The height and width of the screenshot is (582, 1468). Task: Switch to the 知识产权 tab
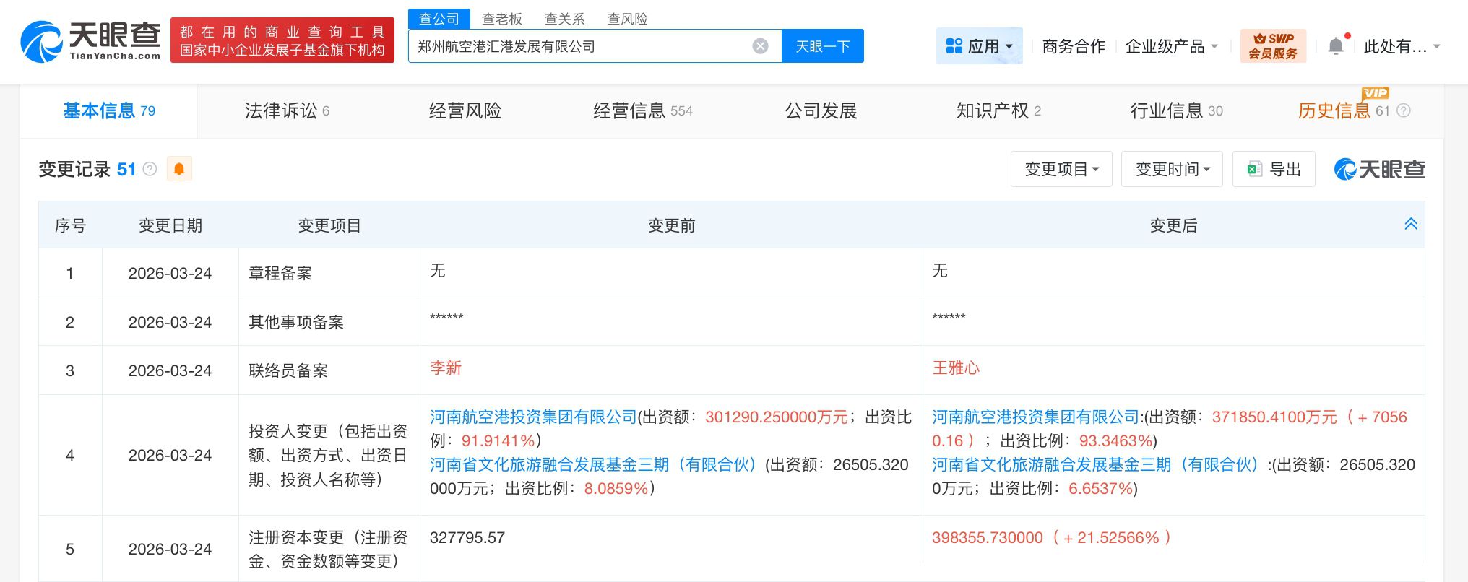coord(998,110)
